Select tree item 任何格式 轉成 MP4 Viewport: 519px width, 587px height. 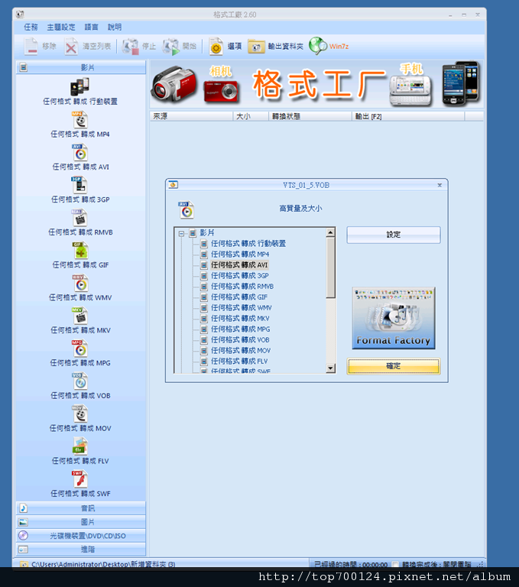pos(240,255)
